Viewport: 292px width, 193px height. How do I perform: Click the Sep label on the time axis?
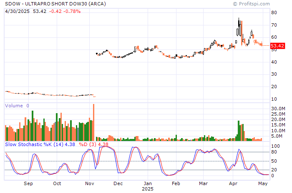coord(28,183)
